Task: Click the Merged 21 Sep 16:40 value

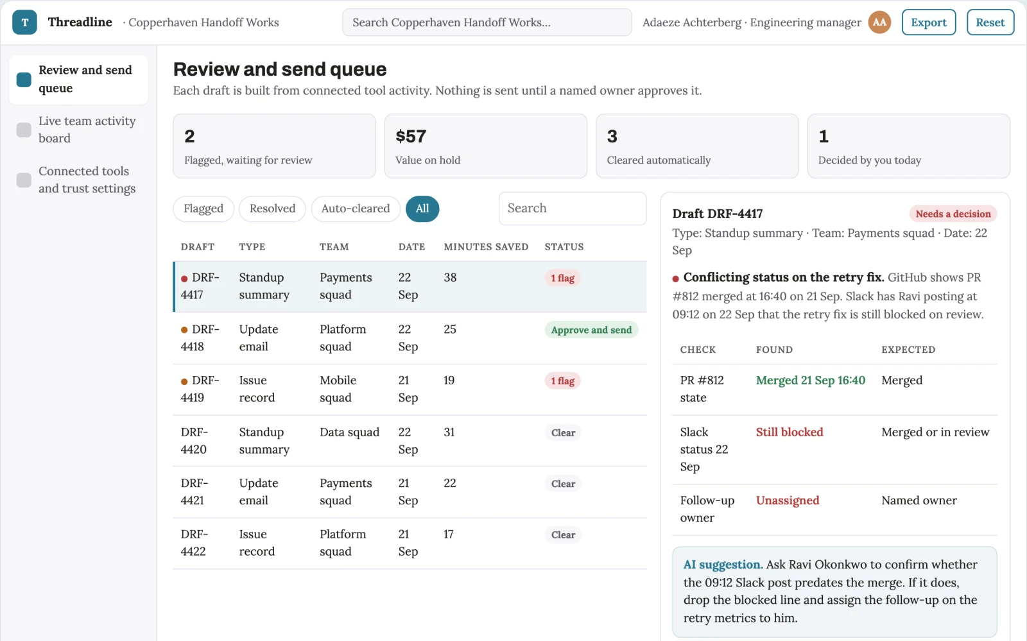Action: click(811, 380)
